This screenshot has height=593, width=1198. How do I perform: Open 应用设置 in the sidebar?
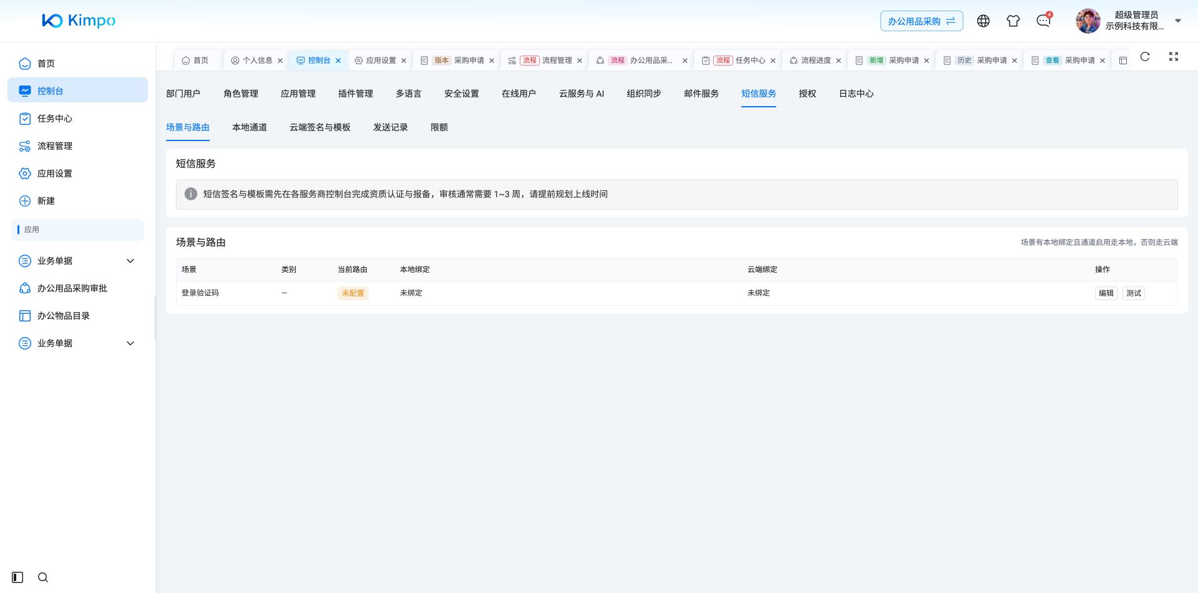click(x=77, y=174)
